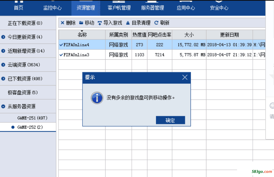The width and height of the screenshot is (274, 177).
Task: Toggle checkmark for FIFAOnline3 row
Action: pyautogui.click(x=61, y=55)
